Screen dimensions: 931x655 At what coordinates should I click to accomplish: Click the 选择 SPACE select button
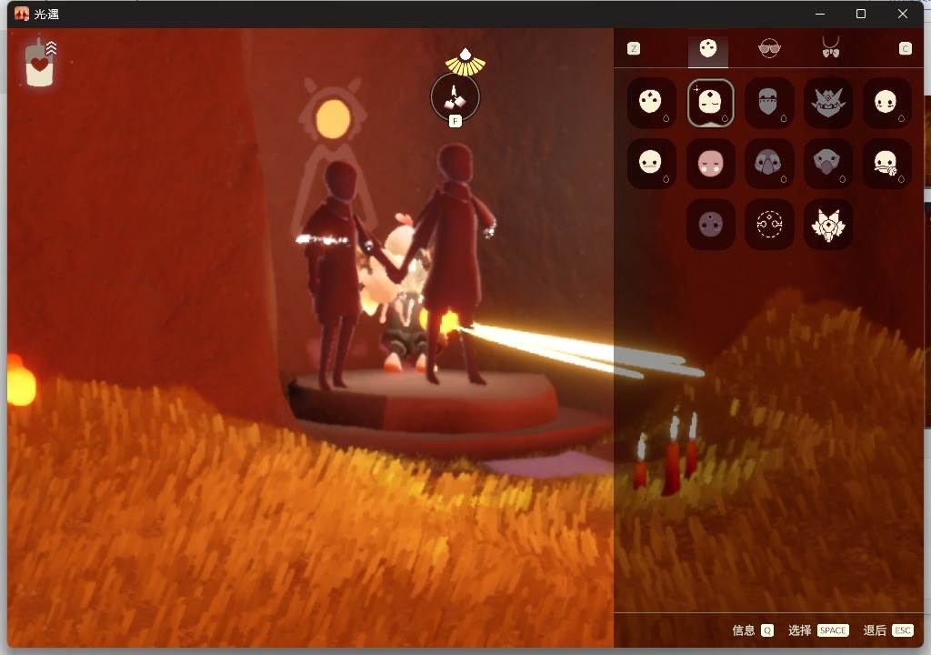[x=818, y=630]
